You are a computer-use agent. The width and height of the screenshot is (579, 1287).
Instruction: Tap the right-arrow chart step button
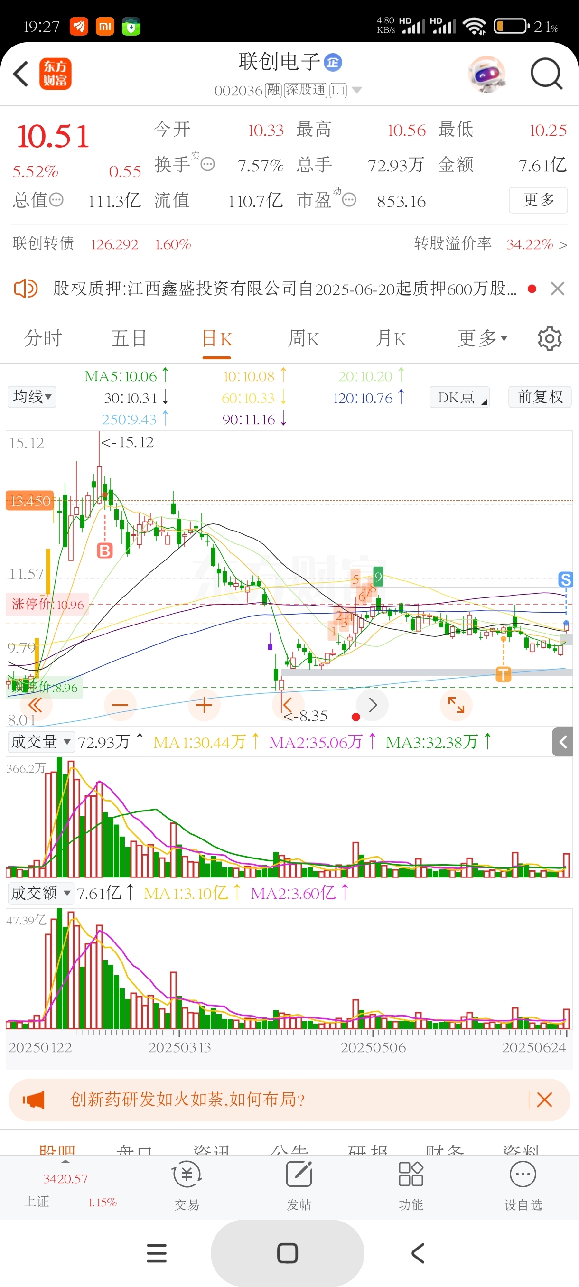[x=373, y=705]
